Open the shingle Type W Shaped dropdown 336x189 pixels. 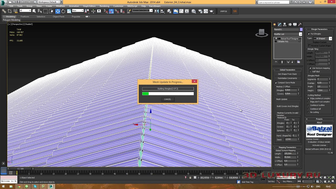click(322, 39)
